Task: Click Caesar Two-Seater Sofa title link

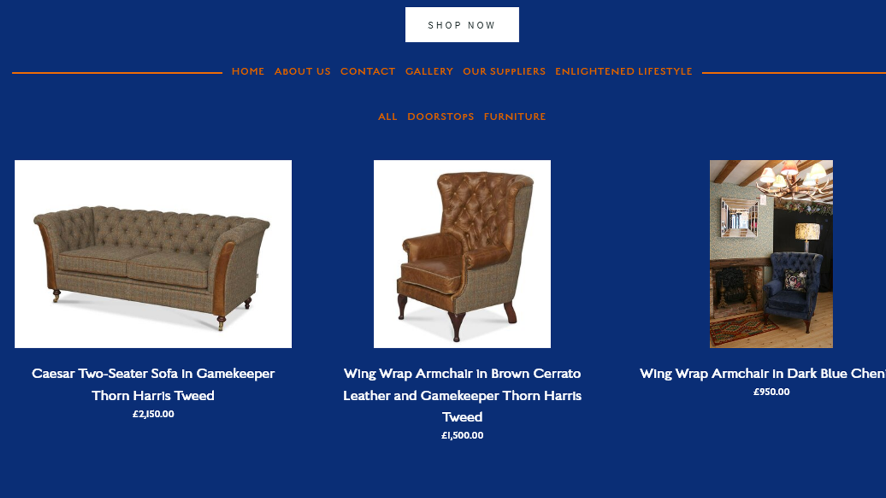Action: 153,385
